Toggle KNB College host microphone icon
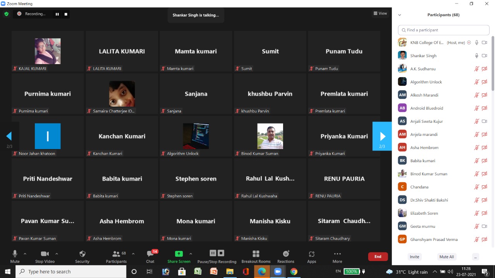The height and width of the screenshot is (278, 495). [x=477, y=42]
